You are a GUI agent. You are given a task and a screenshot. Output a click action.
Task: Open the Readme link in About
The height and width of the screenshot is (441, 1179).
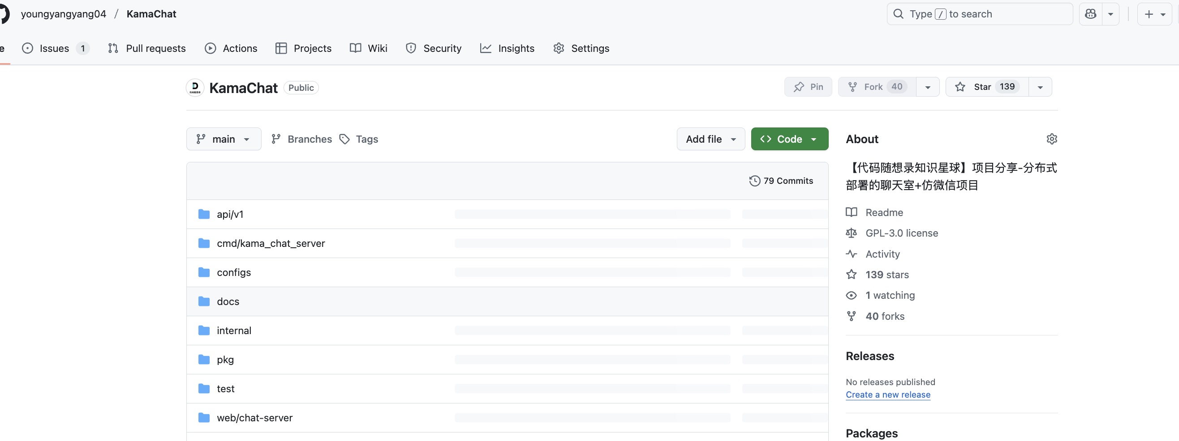pos(875,212)
